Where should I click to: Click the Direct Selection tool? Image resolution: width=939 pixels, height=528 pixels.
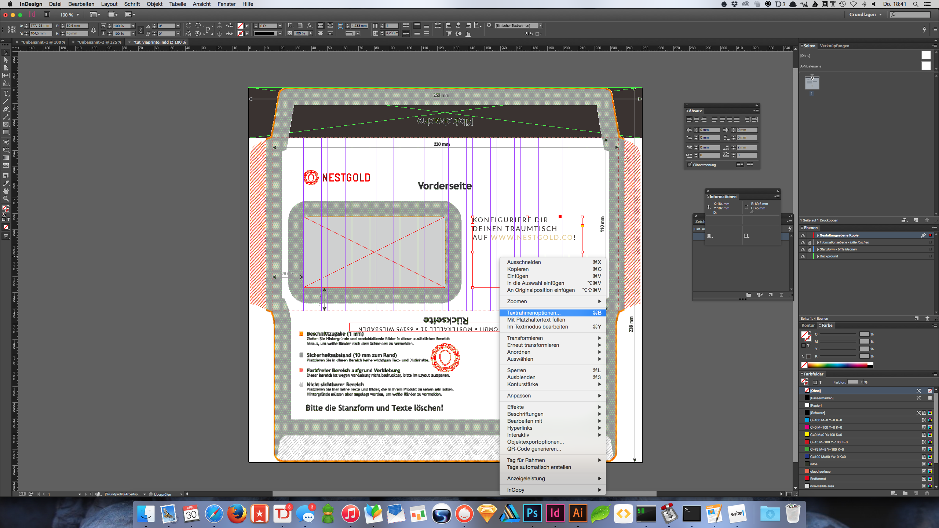pyautogui.click(x=6, y=60)
